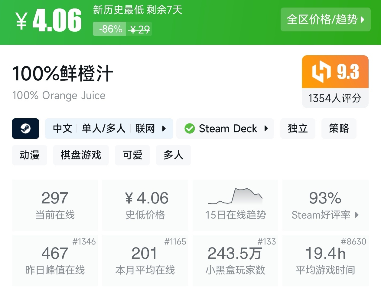The width and height of the screenshot is (381, 291).
Task: Select the 独立 tag
Action: [x=298, y=129]
